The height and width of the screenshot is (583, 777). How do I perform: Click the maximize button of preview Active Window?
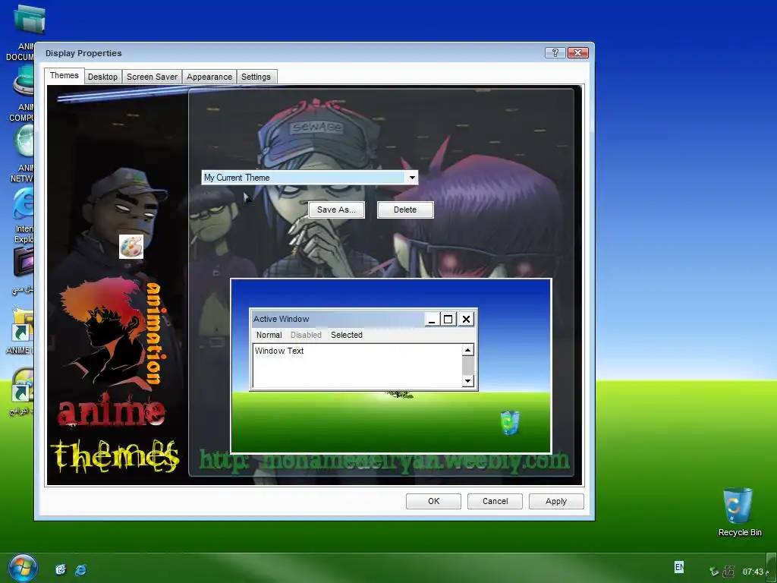(x=448, y=320)
